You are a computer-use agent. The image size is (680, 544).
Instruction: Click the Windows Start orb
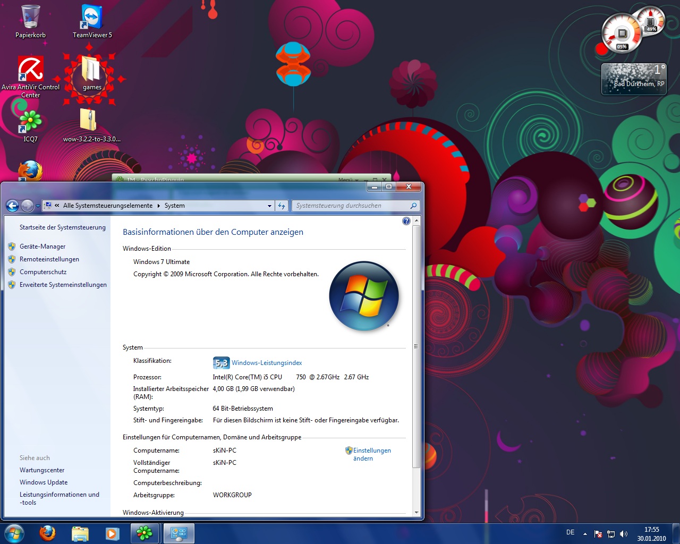pyautogui.click(x=14, y=533)
